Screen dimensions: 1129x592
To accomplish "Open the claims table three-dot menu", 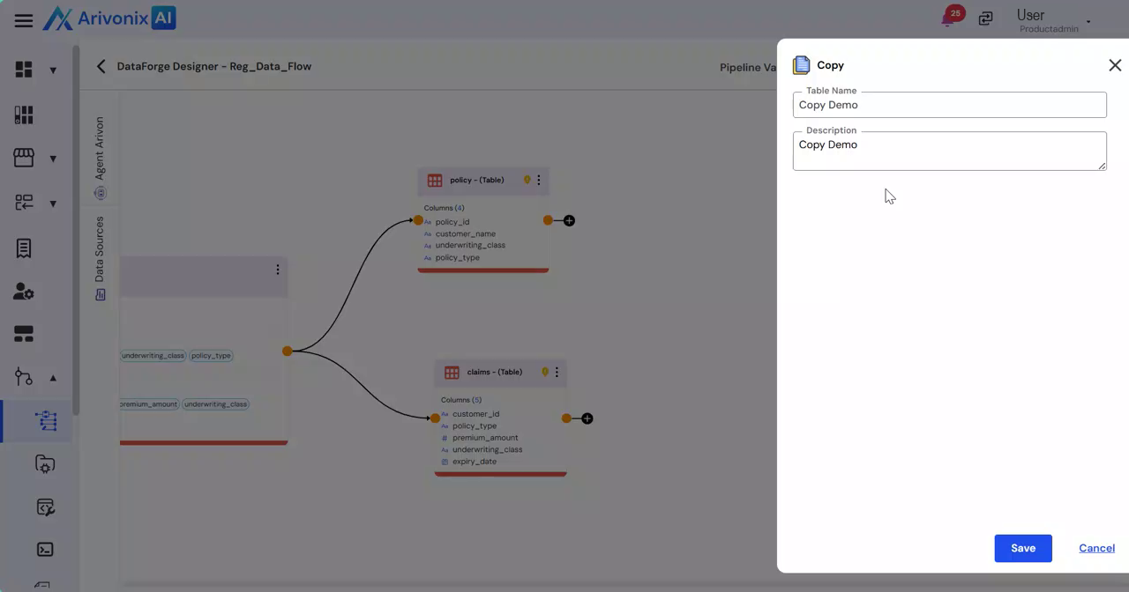I will tap(557, 372).
